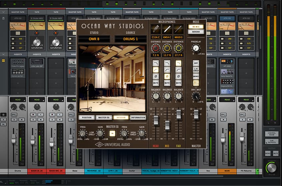Click the monitor level knob
Viewport: 282px width, 186px height.
[x=272, y=168]
